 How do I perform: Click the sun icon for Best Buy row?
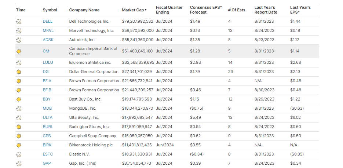point(19,99)
